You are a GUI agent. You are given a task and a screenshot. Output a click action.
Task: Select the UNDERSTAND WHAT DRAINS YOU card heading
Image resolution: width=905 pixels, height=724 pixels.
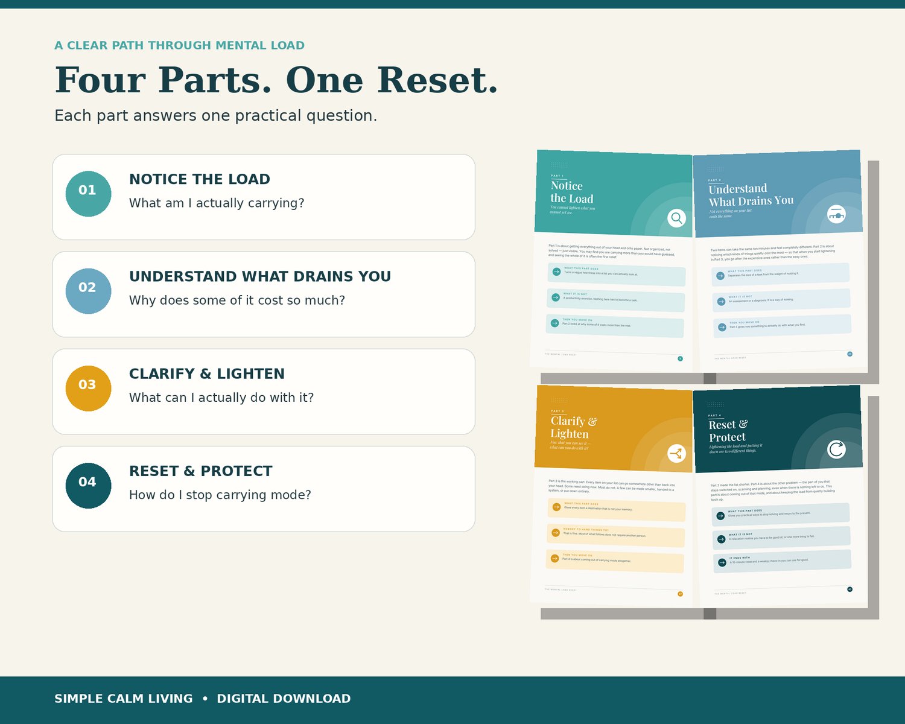pos(260,276)
